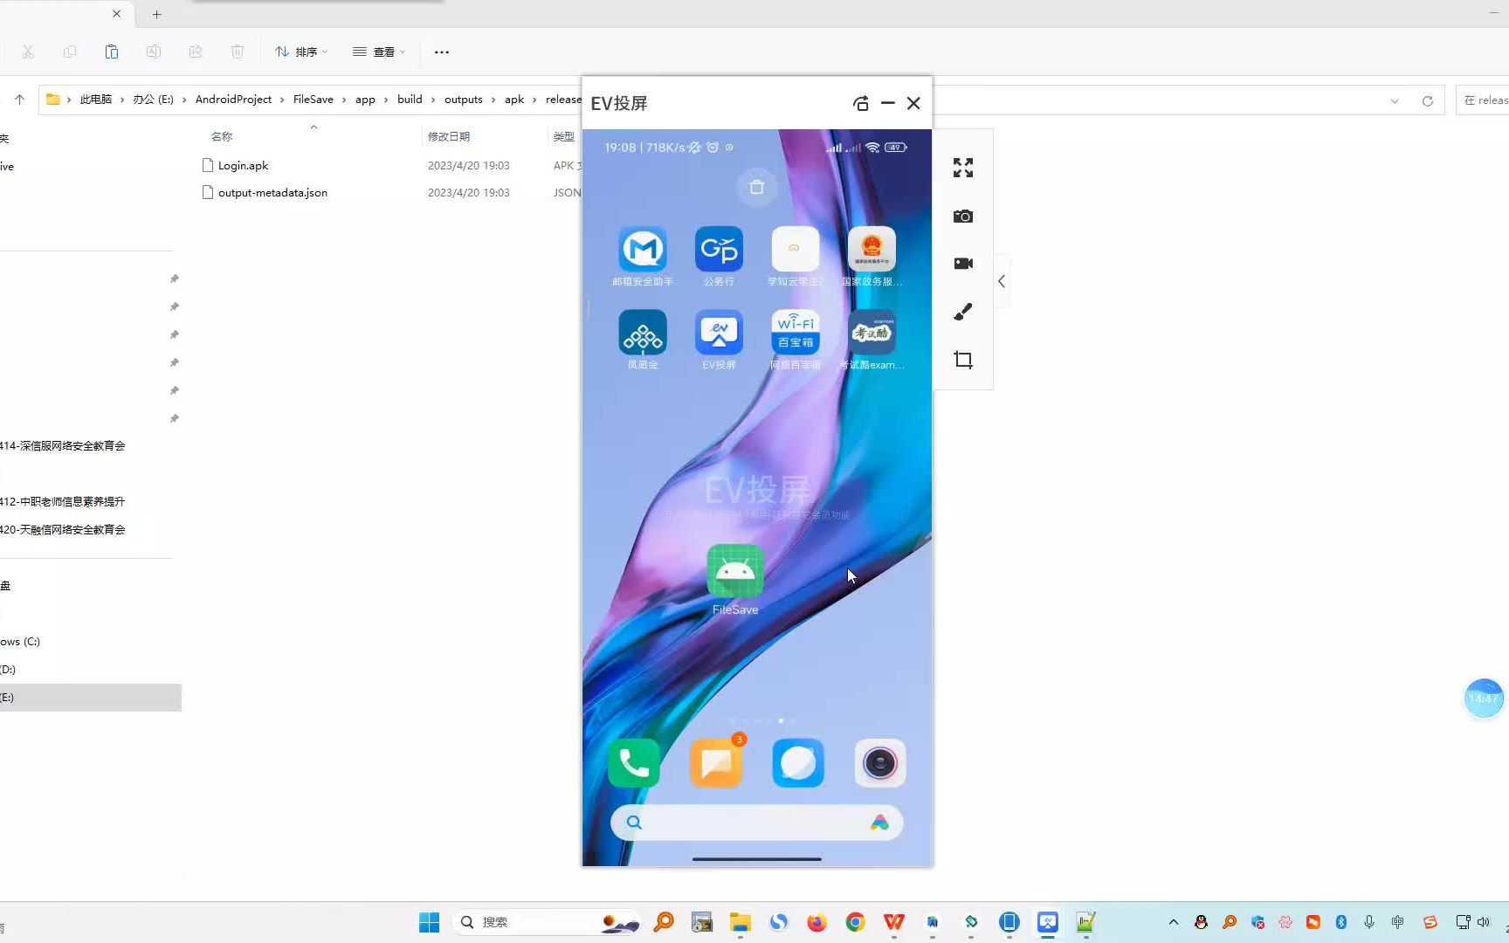Select the brush annotation tool
The height and width of the screenshot is (943, 1509).
click(x=962, y=312)
